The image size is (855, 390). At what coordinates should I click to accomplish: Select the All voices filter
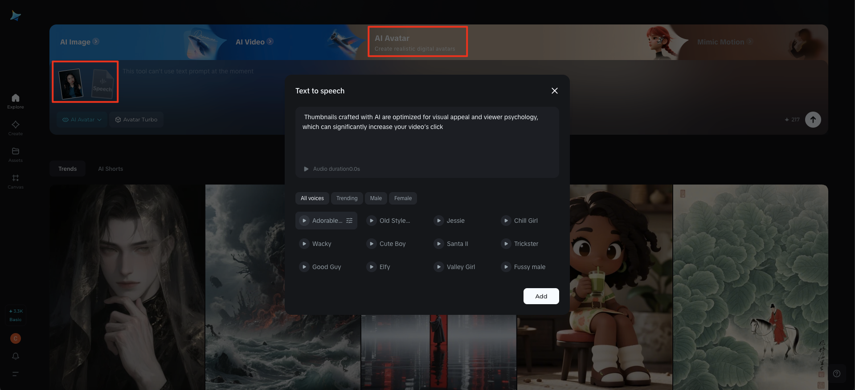pos(312,198)
